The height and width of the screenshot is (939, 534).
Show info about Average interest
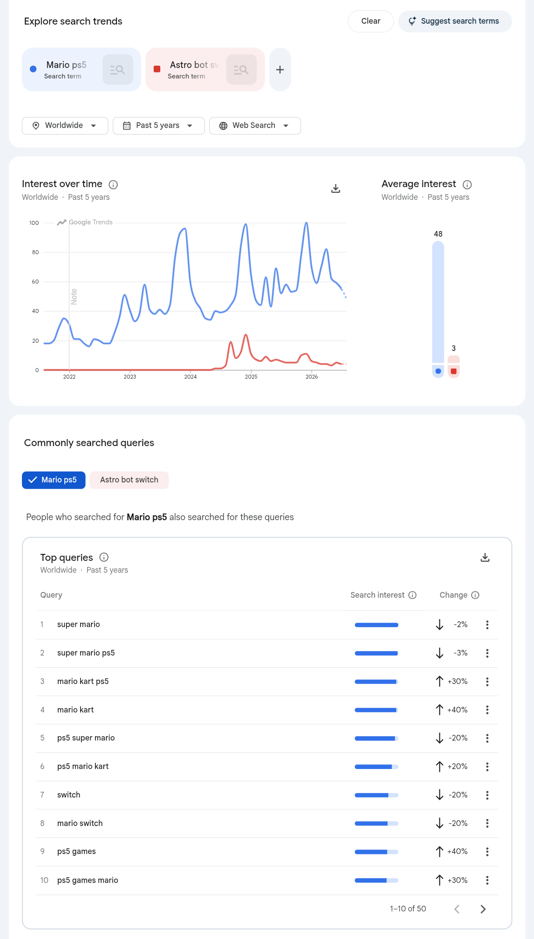click(x=467, y=184)
